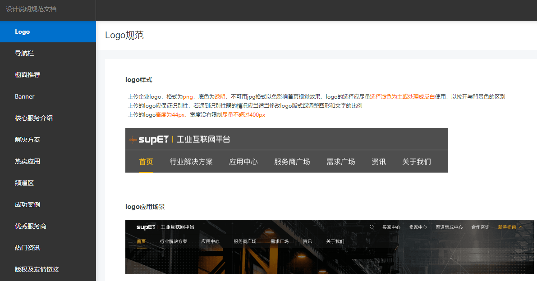Click 新手指南 link in scene preview
This screenshot has width=537, height=281.
(507, 227)
